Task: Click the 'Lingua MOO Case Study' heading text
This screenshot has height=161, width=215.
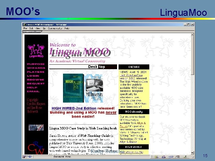Action: coord(83,128)
